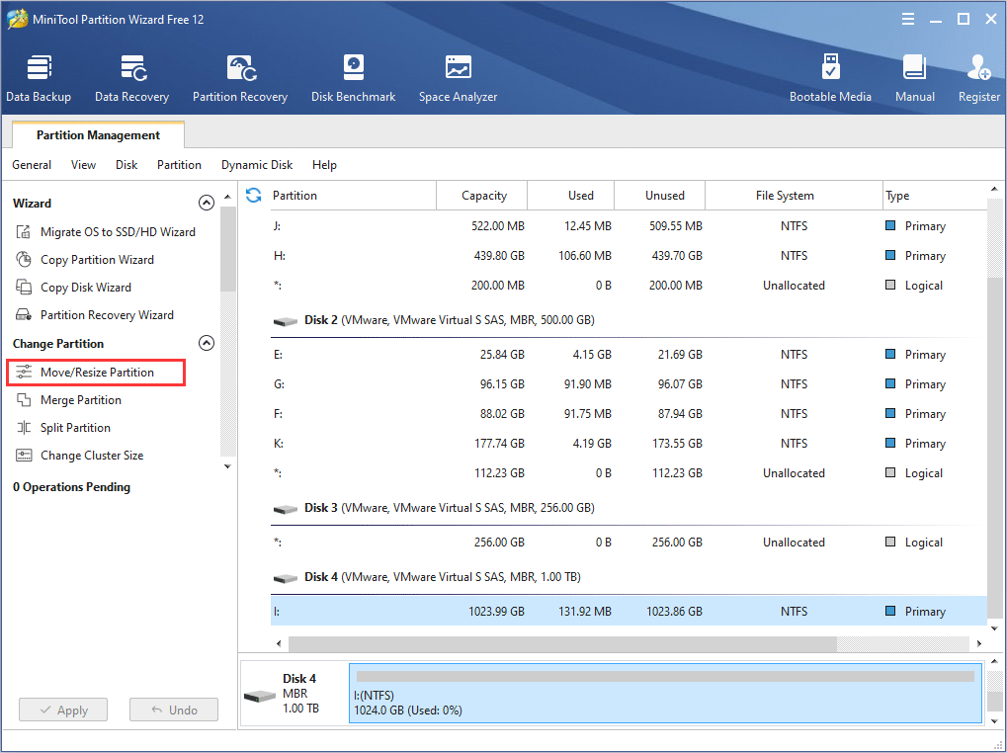Select the E: partition row
1007x753 pixels.
coord(629,355)
